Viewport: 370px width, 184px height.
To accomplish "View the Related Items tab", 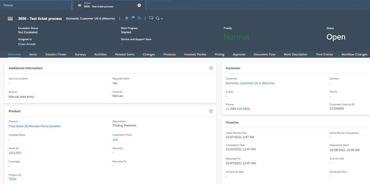I will [x=124, y=54].
